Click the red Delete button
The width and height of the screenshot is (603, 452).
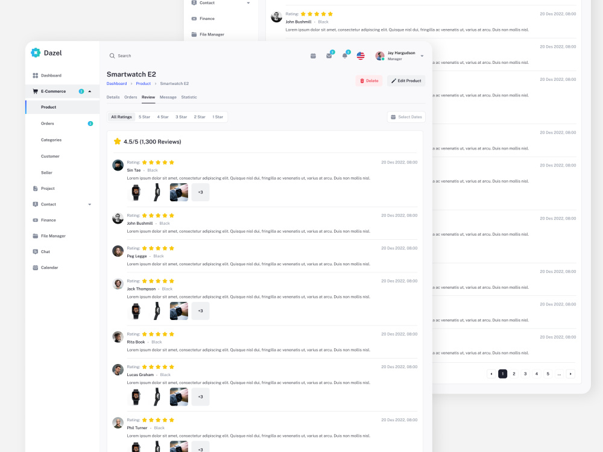[369, 81]
